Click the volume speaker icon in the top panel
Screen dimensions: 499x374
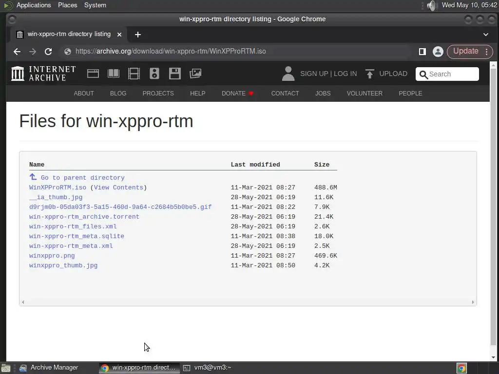[432, 5]
